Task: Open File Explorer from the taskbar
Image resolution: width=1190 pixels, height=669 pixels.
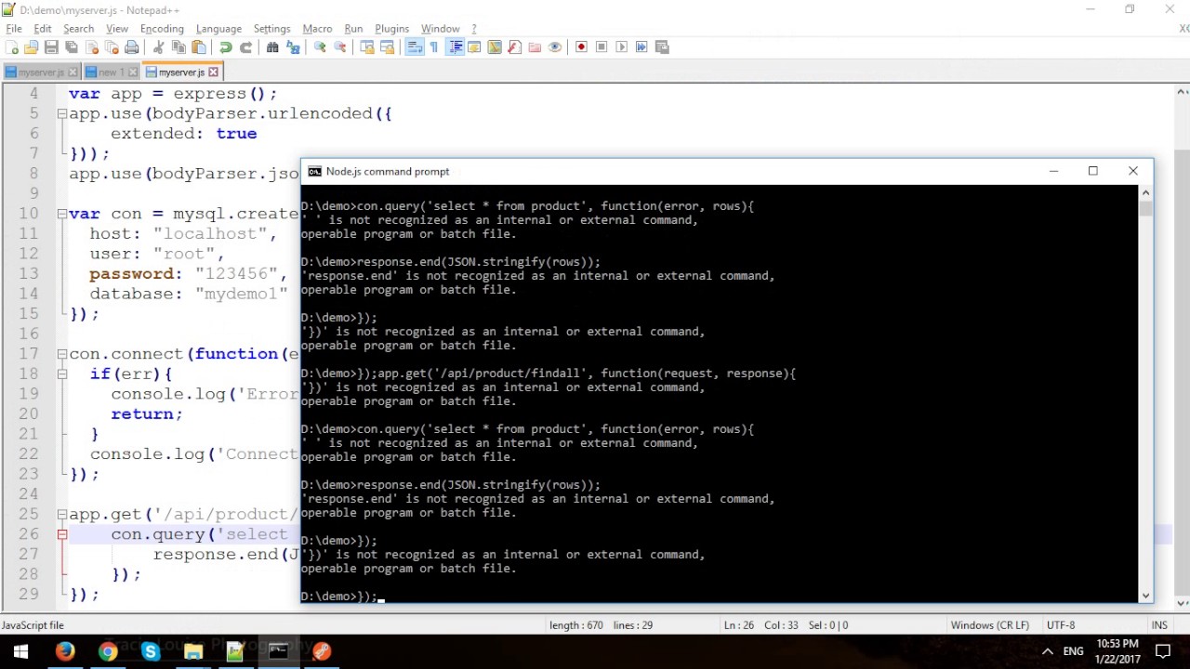Action: click(x=193, y=651)
